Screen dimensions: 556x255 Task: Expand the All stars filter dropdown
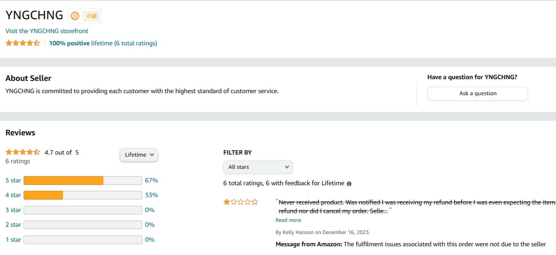point(258,167)
